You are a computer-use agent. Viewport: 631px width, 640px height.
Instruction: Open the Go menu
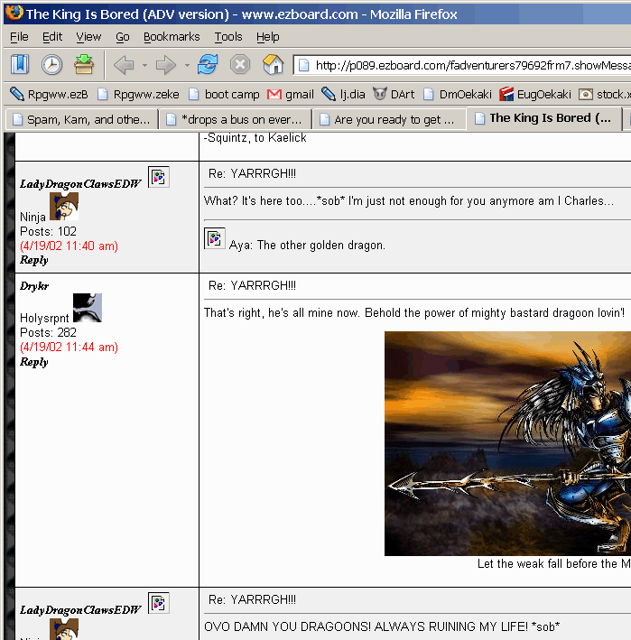[123, 37]
